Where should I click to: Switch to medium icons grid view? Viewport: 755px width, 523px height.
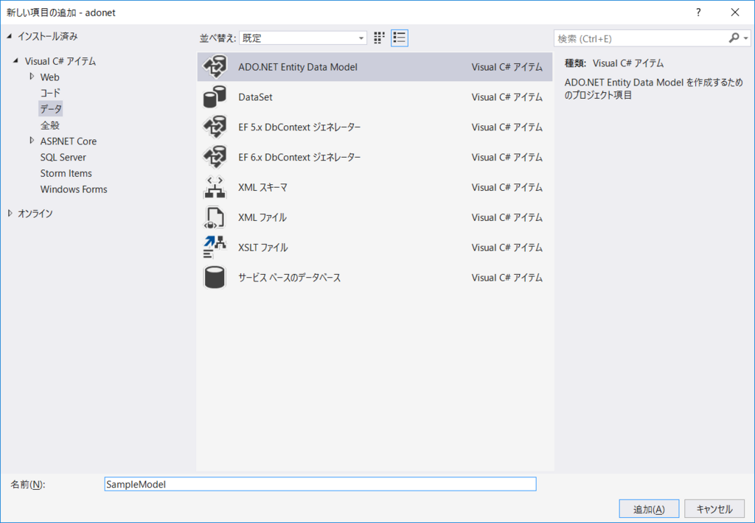click(x=380, y=38)
